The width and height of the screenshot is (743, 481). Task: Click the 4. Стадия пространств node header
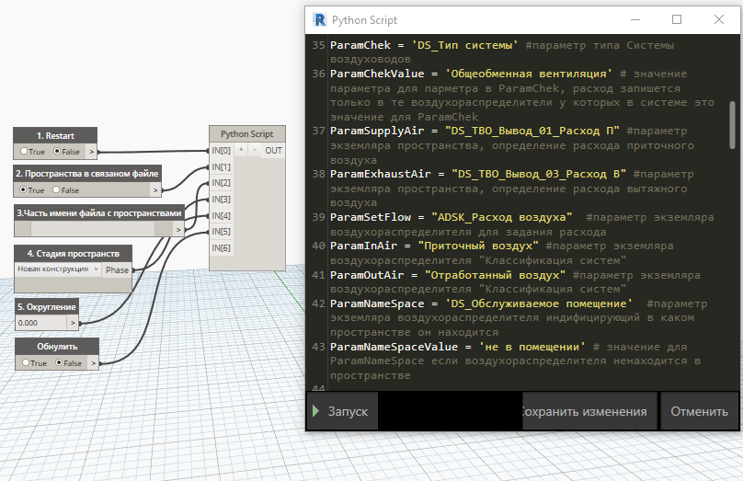point(73,254)
